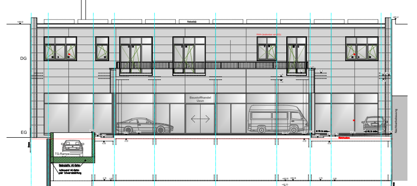This screenshot has height=186, width=417.
Task: Click the coupe car in the storefront
Action: [145, 126]
